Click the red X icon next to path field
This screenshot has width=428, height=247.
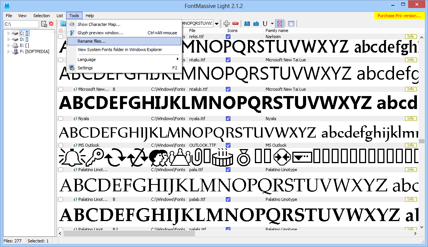pos(51,24)
